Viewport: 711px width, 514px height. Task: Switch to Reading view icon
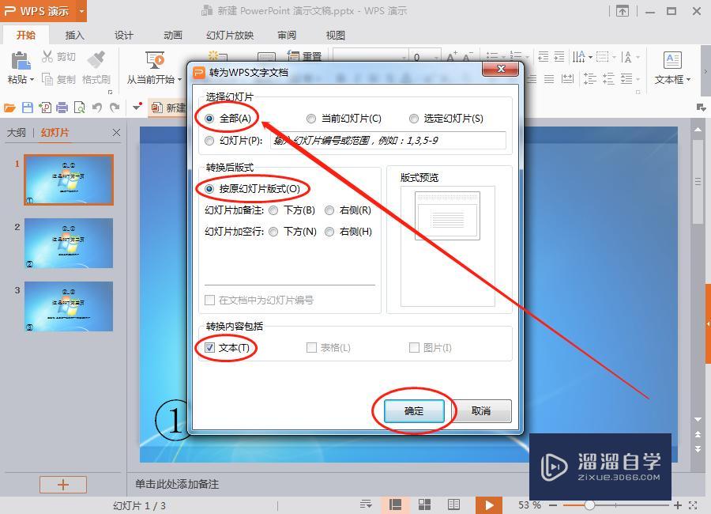coord(453,505)
